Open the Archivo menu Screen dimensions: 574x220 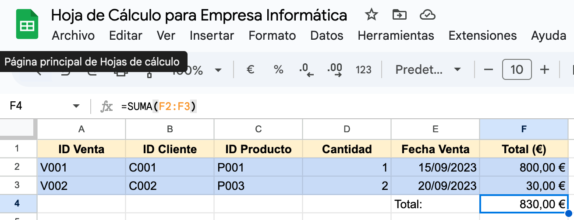73,35
